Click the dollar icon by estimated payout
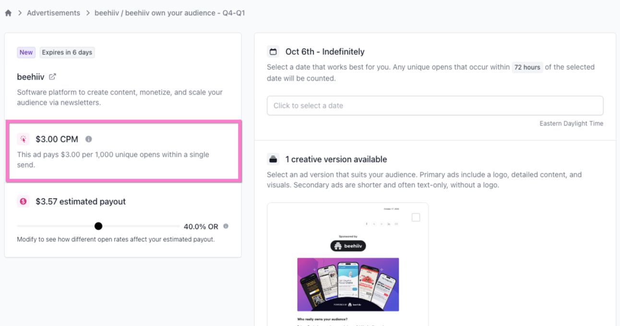620x326 pixels. pos(24,201)
